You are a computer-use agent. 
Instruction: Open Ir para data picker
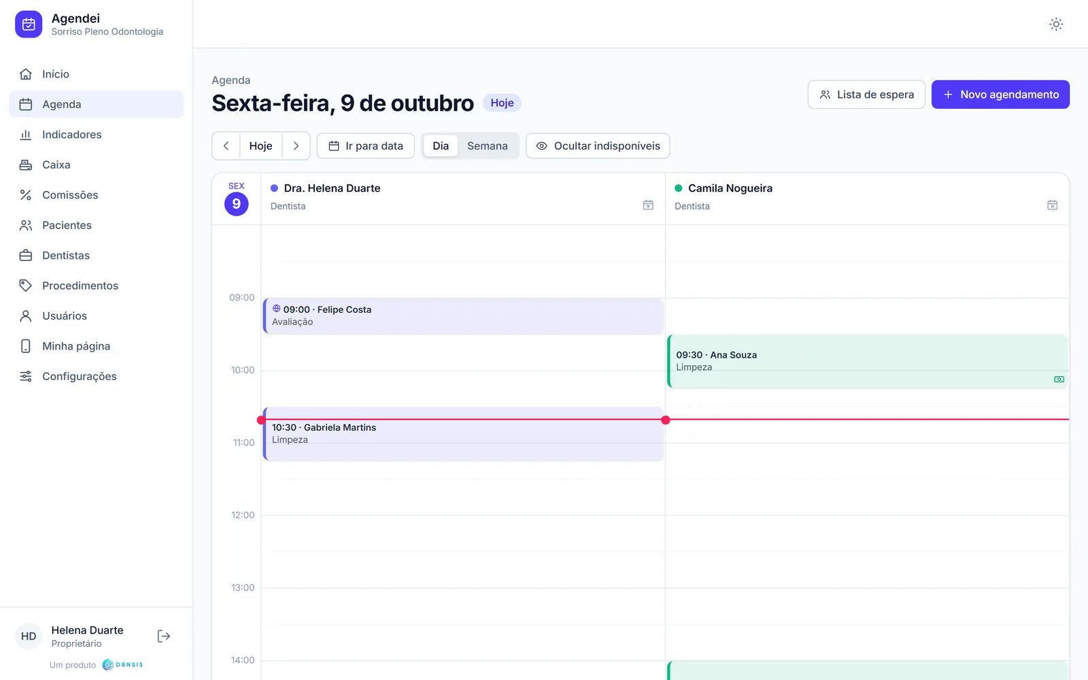pyautogui.click(x=366, y=146)
